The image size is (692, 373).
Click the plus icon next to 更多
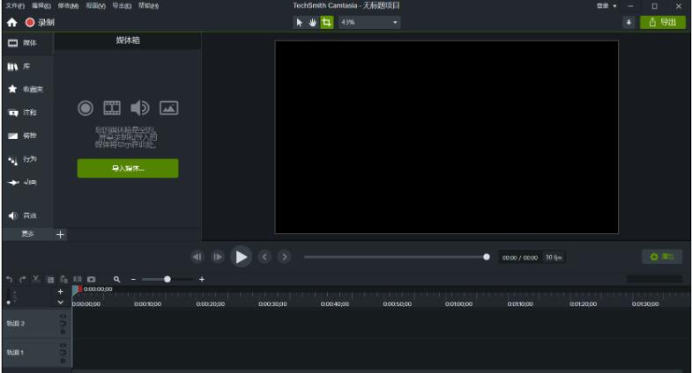tap(61, 234)
